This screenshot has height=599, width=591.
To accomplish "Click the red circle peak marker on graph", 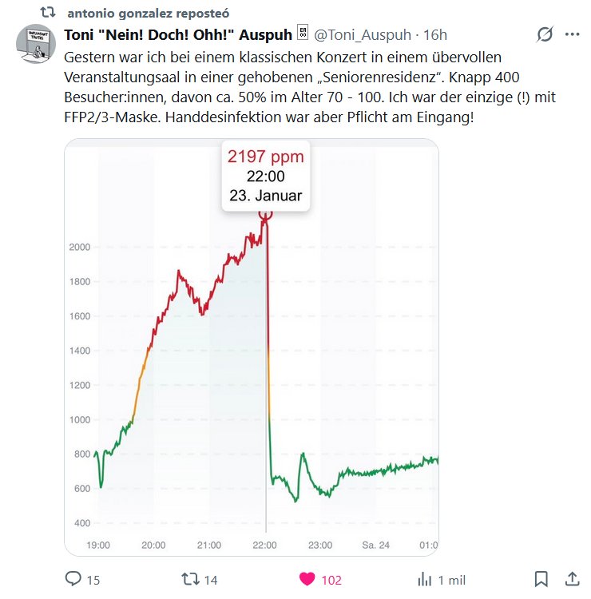I will [266, 213].
